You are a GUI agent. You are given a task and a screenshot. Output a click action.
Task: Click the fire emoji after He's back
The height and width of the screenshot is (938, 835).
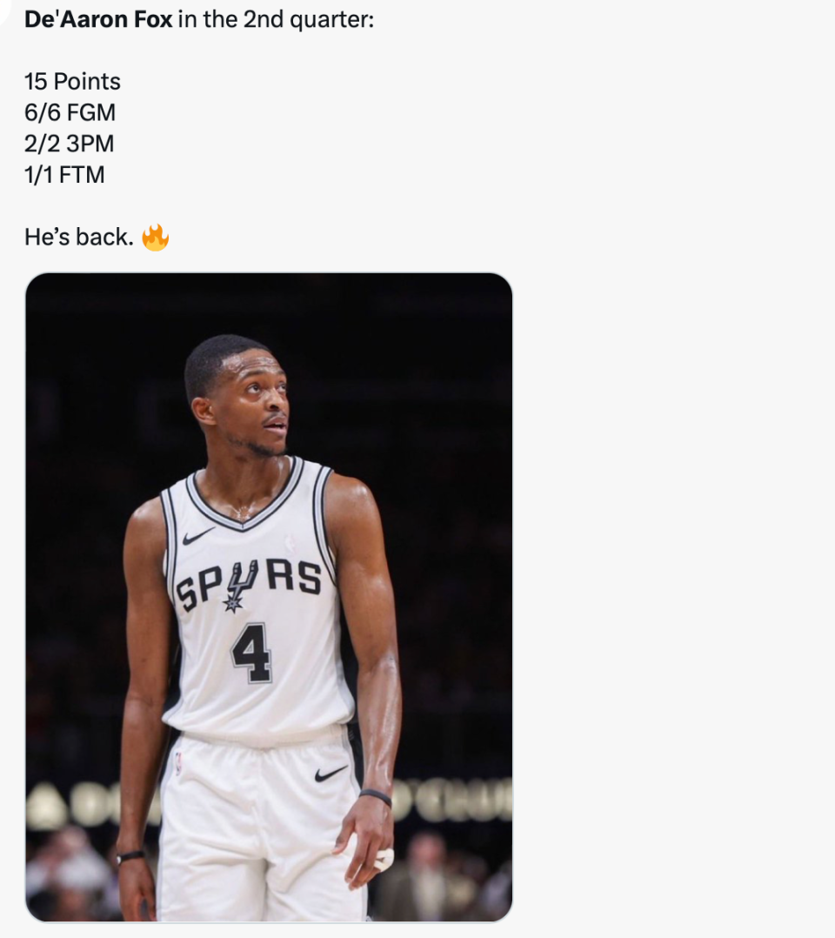(156, 238)
